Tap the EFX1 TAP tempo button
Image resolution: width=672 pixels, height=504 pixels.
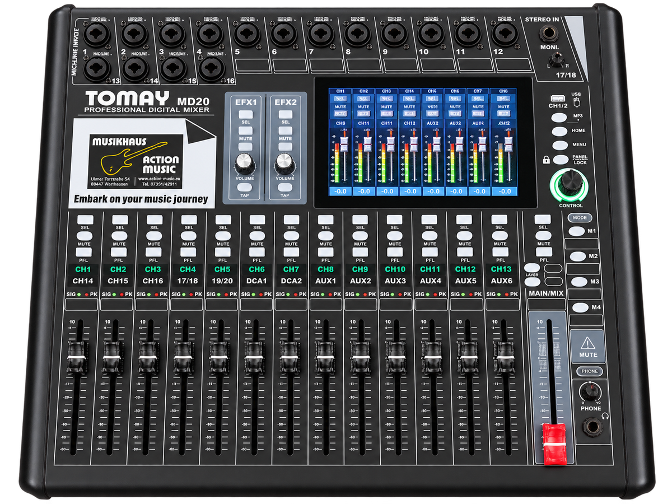coord(245,187)
